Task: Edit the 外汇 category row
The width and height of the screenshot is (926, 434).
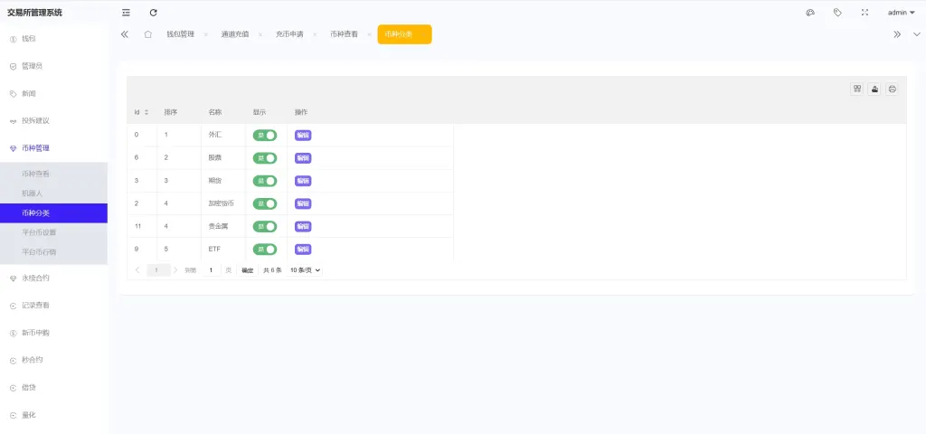Action: coord(303,136)
